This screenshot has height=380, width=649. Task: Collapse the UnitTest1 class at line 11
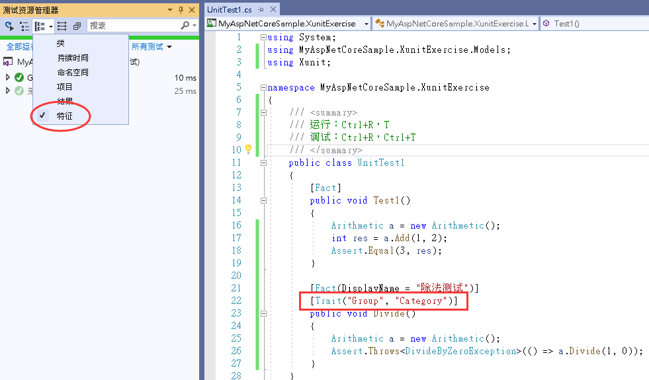click(x=263, y=163)
